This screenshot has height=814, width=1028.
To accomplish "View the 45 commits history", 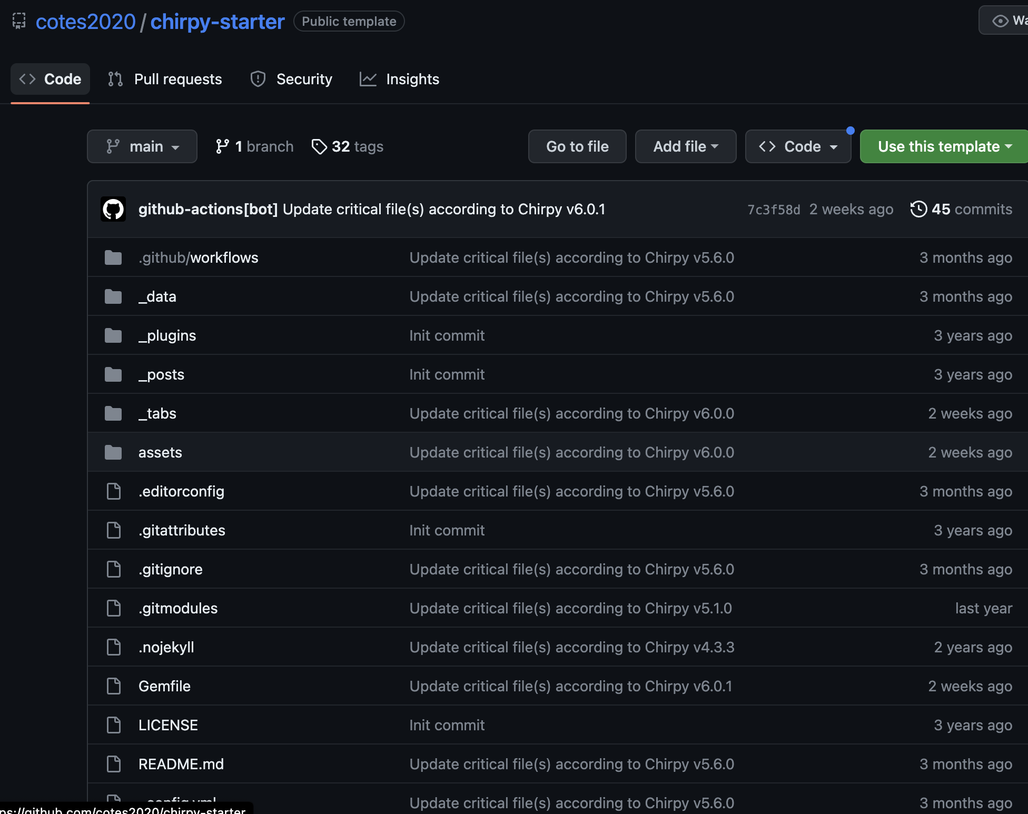I will coord(961,209).
